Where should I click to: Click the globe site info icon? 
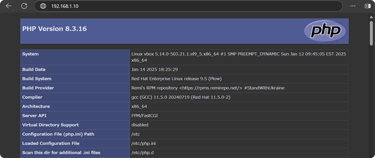(x=43, y=6)
